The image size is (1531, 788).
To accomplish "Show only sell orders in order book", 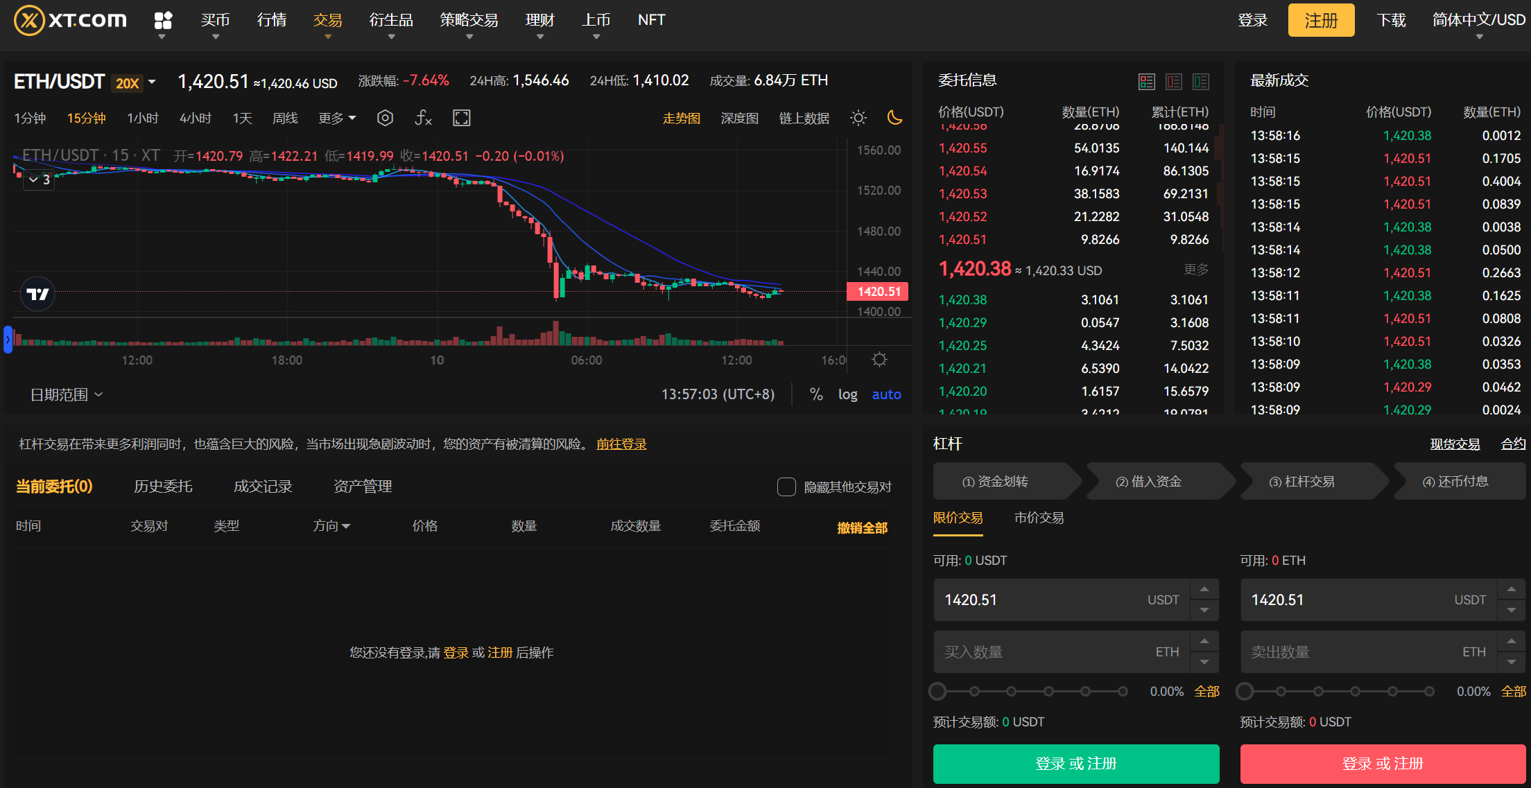I will [1174, 81].
